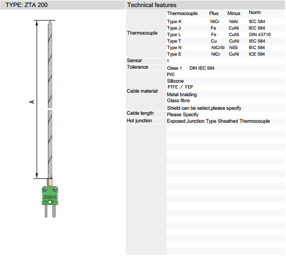Click the Class 1 tolerance value

coord(174,68)
